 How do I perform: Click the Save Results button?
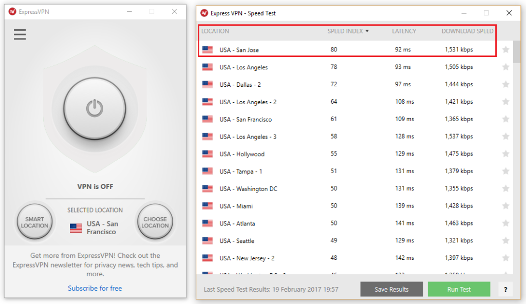391,289
